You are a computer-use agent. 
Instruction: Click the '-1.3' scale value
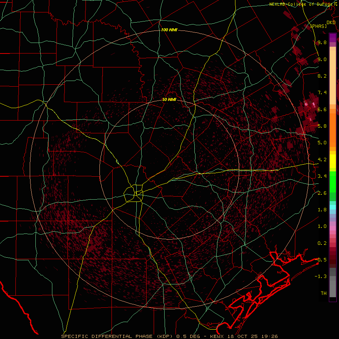click(x=321, y=276)
